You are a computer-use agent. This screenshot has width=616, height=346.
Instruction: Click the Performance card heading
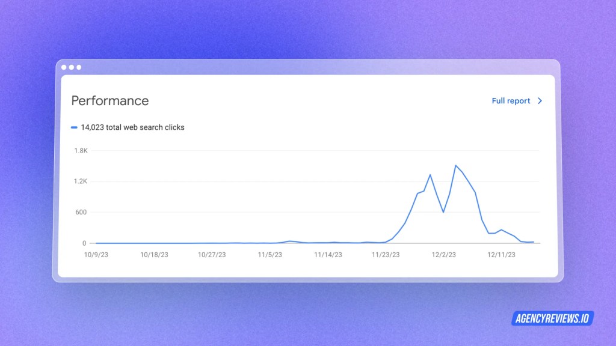coord(109,100)
